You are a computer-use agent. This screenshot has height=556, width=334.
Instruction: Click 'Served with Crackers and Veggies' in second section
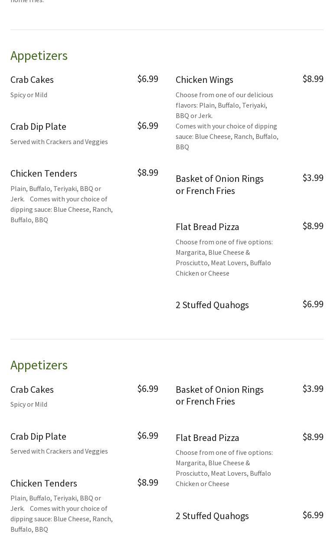(59, 451)
